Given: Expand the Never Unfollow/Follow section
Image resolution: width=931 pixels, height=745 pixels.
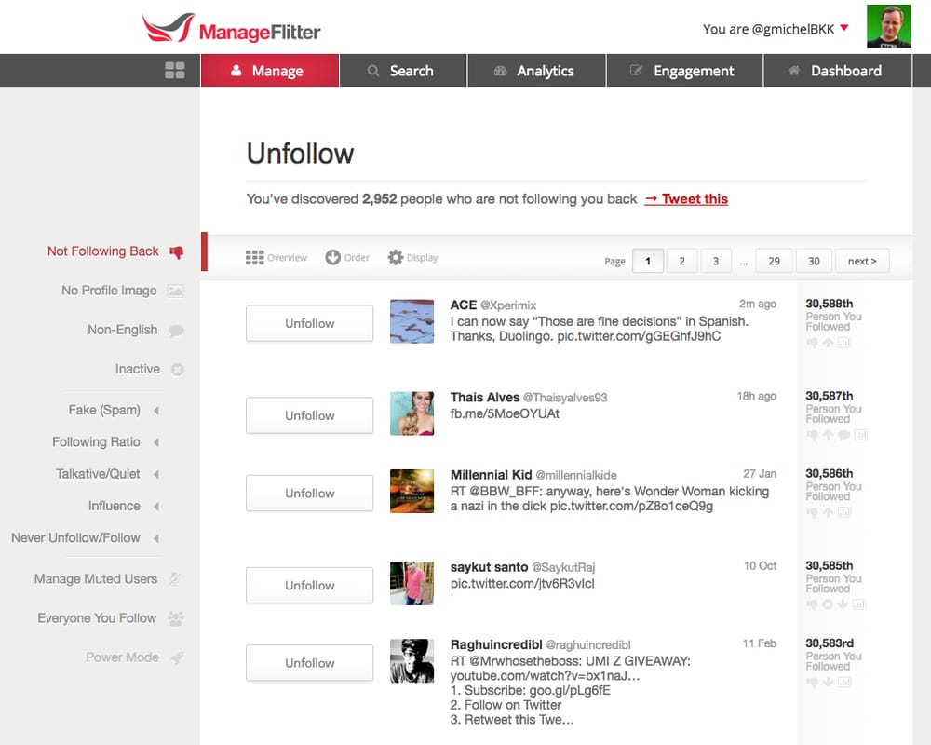Looking at the screenshot, I should click(x=156, y=539).
